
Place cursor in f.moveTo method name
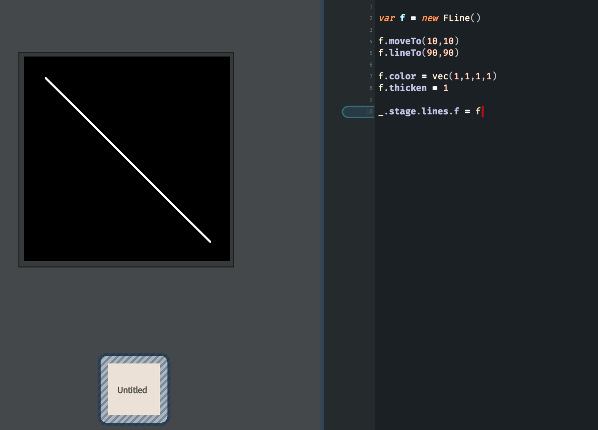[x=404, y=41]
